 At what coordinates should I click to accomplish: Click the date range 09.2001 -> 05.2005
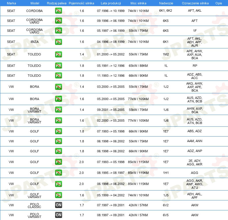pyautogui.click(x=111, y=110)
